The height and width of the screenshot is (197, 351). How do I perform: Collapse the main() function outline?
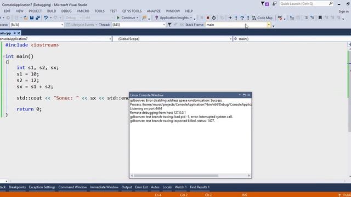(4, 56)
